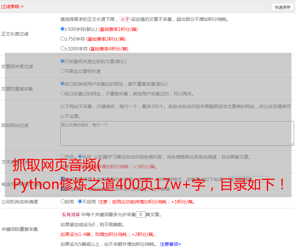Click 如果设为1-4篇 red warning text
The width and height of the screenshot is (296, 250).
[x=108, y=234]
